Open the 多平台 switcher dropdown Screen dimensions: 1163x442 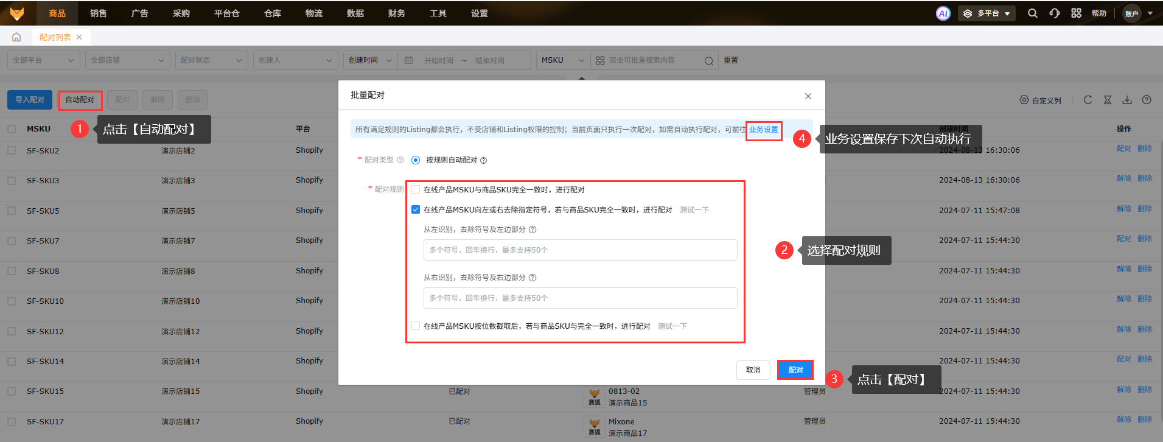click(987, 13)
